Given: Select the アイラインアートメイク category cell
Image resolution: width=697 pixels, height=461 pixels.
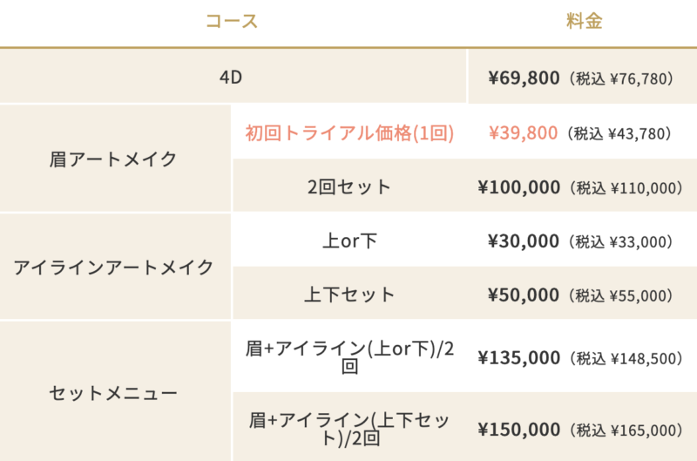Looking at the screenshot, I should [x=115, y=267].
